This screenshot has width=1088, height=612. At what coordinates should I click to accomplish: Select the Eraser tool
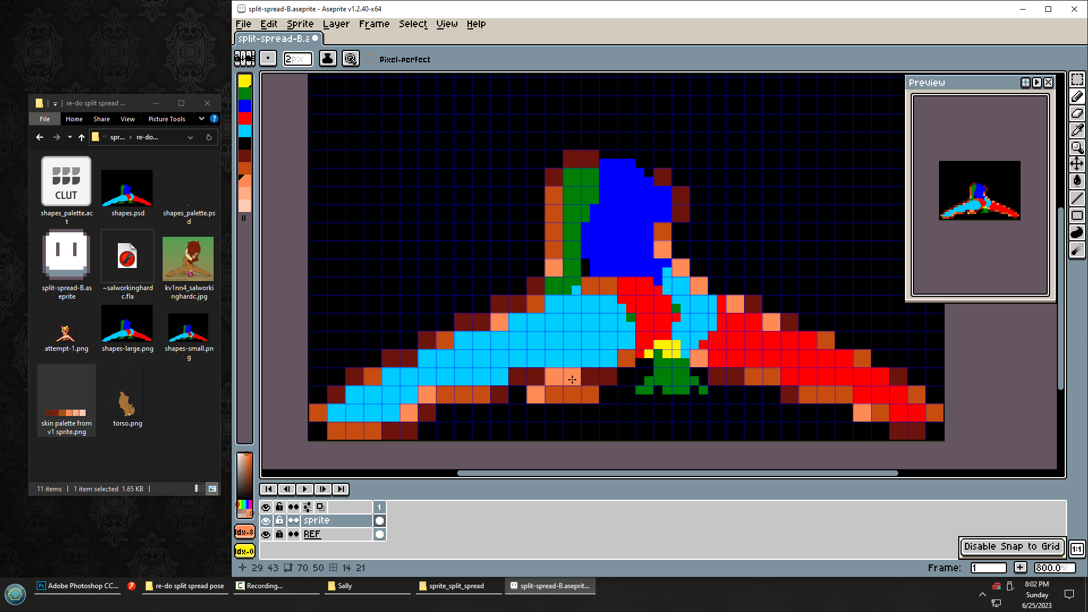(x=1077, y=113)
